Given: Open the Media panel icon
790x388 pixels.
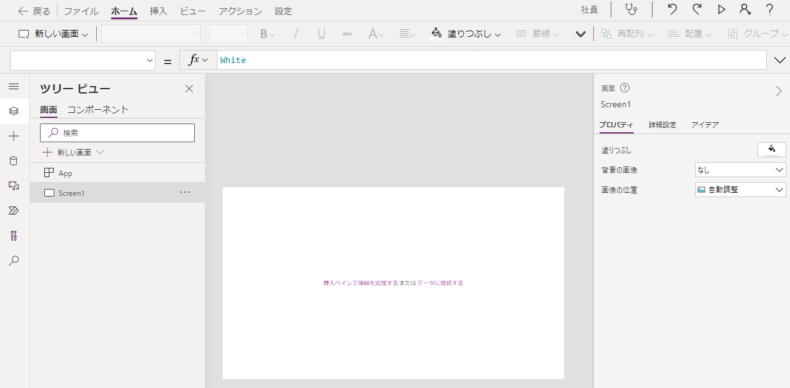Looking at the screenshot, I should (x=14, y=185).
